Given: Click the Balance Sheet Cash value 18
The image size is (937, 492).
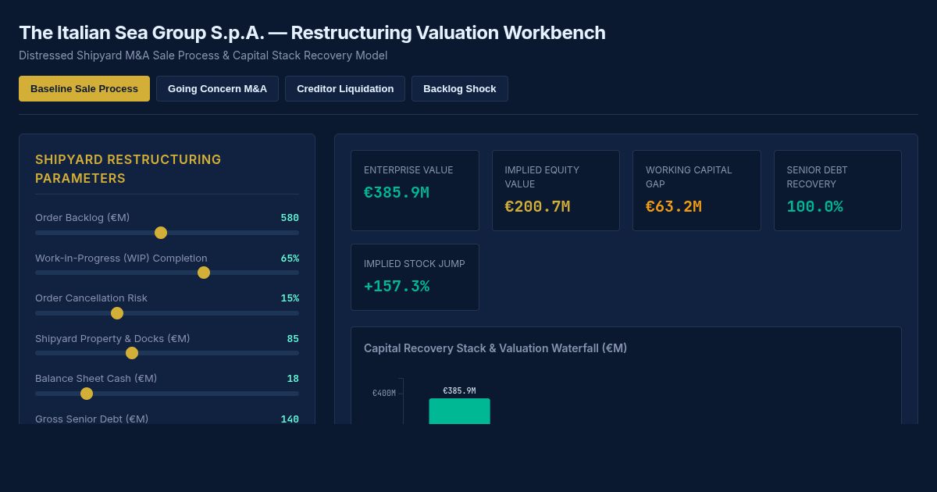Looking at the screenshot, I should [x=293, y=379].
